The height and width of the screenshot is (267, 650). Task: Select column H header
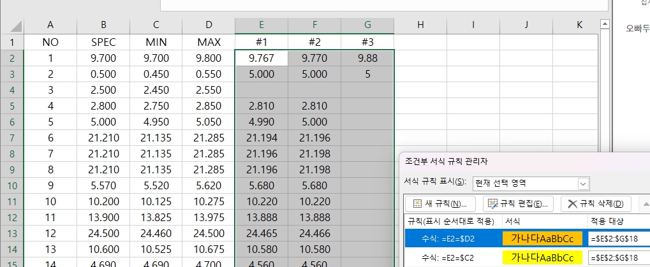point(420,25)
